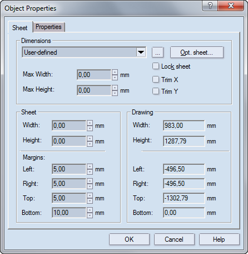This screenshot has width=248, height=254.
Task: Increase Left margin with the up arrow
Action: (x=90, y=166)
